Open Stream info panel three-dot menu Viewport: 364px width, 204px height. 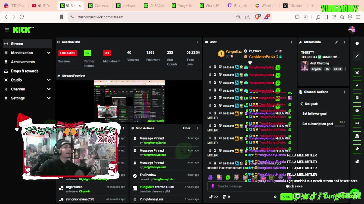pyautogui.click(x=344, y=42)
